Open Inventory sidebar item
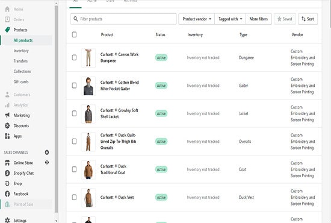 click(21, 51)
